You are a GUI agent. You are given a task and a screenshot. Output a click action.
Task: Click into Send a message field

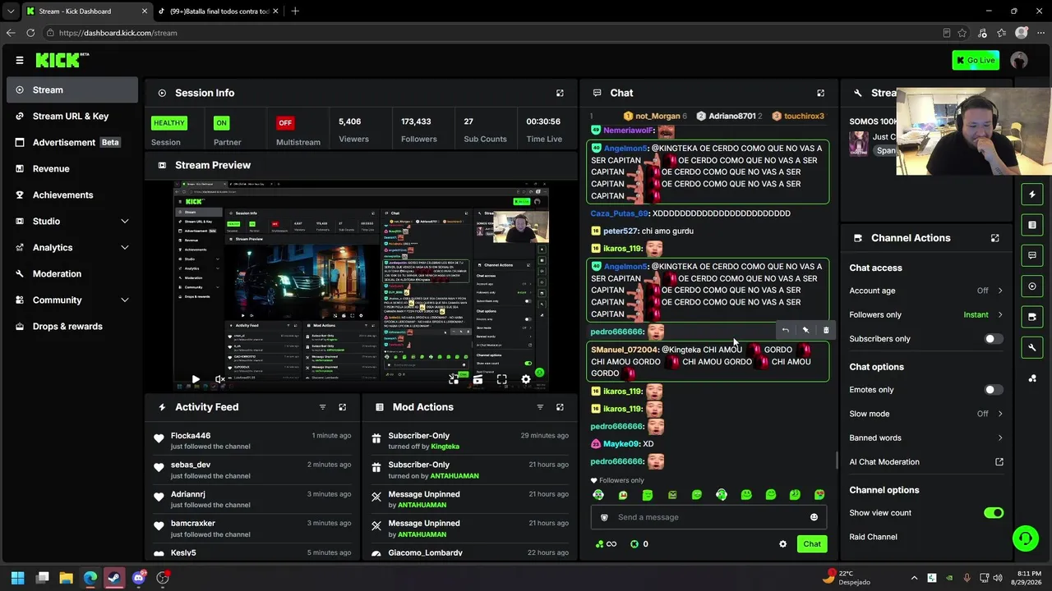[x=707, y=517]
